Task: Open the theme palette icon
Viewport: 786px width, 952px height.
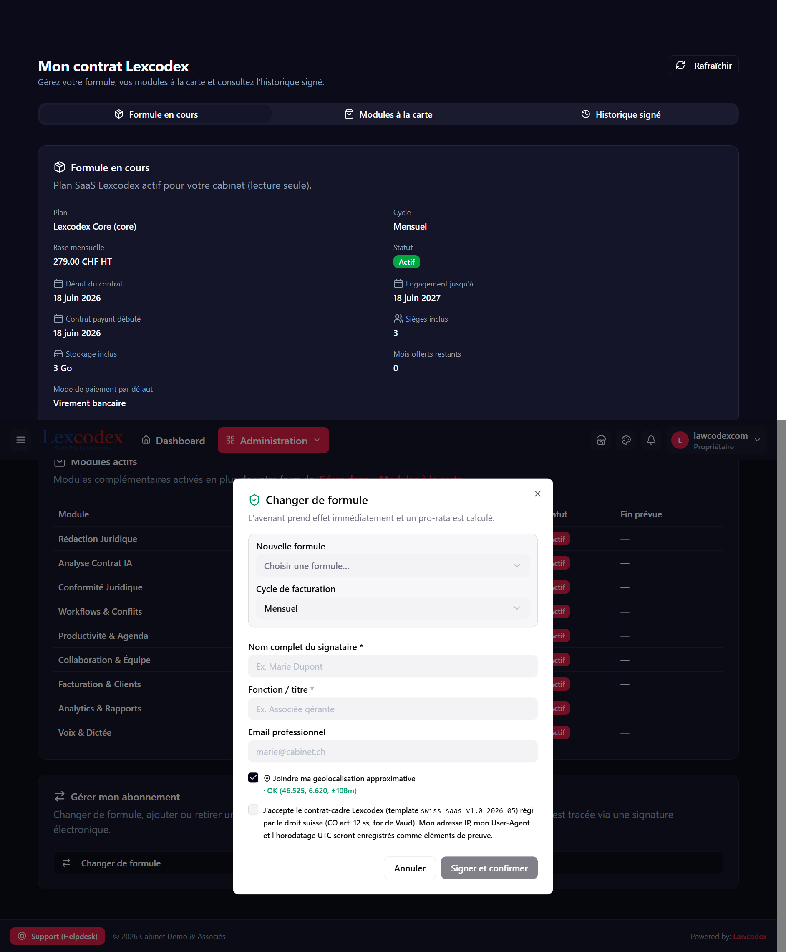Action: 626,440
